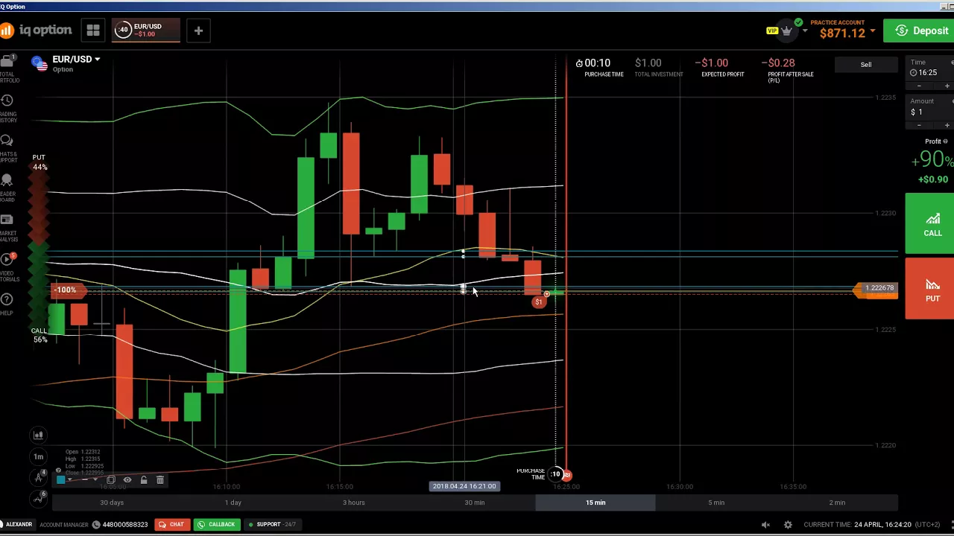Open Video Tutorials in the sidebar

point(7,267)
